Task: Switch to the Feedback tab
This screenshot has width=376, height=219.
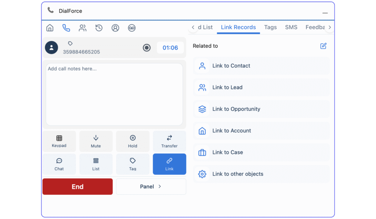Action: point(315,27)
